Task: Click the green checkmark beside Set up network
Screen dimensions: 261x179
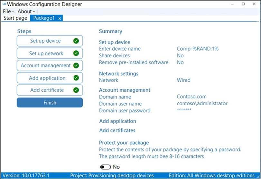Action: pos(76,53)
